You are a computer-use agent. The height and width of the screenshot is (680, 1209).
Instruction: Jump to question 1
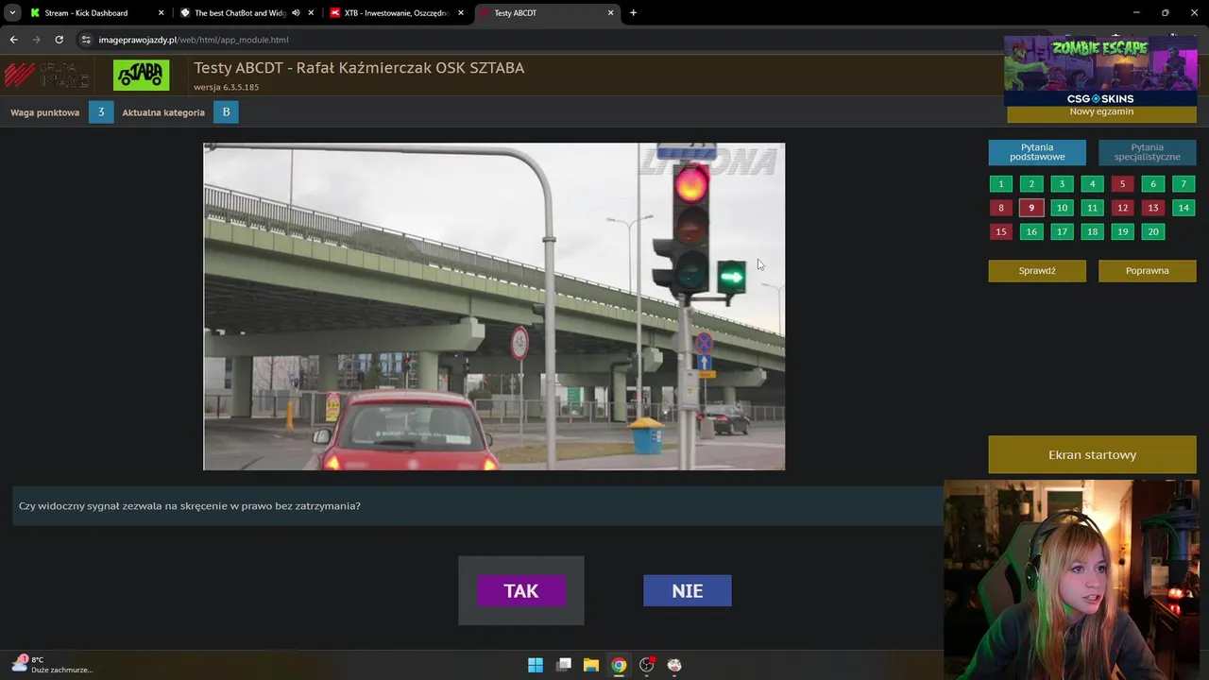click(x=1001, y=184)
